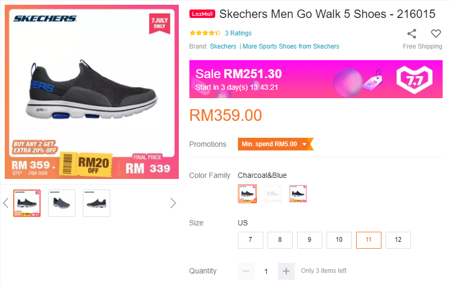This screenshot has height=284, width=450.
Task: Click the quantity input field
Action: pyautogui.click(x=266, y=271)
